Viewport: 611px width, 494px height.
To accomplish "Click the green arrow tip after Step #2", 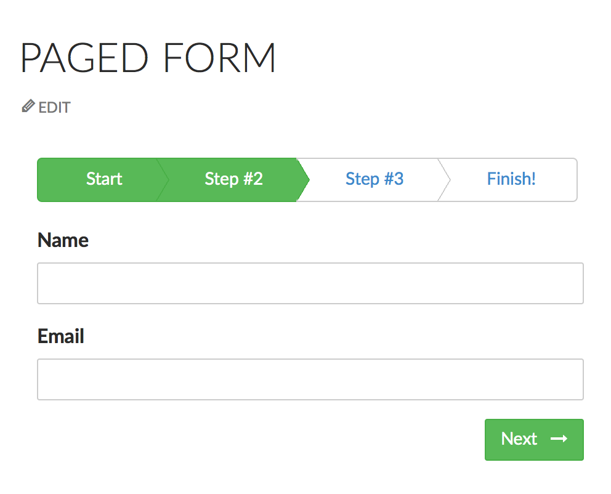I will point(304,179).
